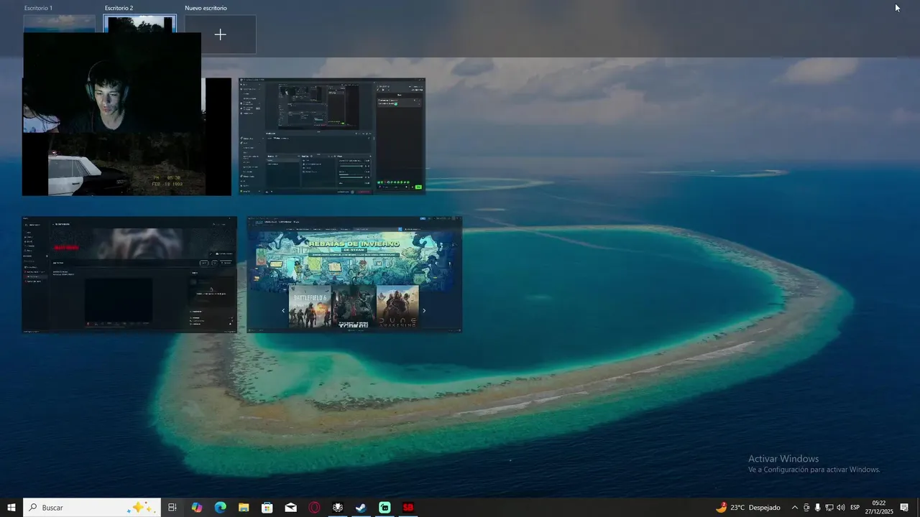The width and height of the screenshot is (920, 517).
Task: Open network settings tray icon
Action: point(829,508)
